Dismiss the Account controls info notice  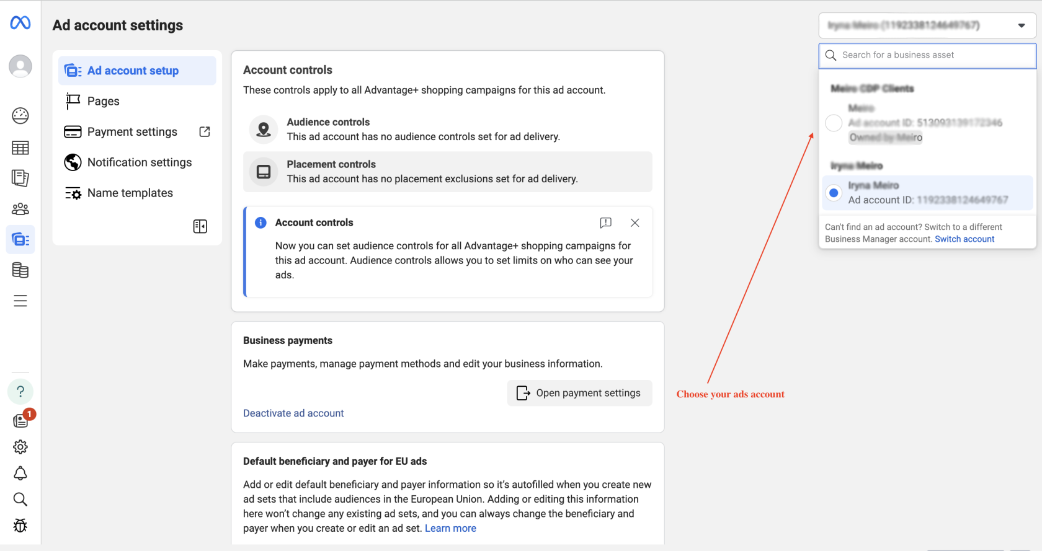click(635, 223)
